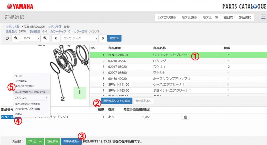Click green highlighted callout 1 in diagram
This screenshot has width=267, height=145.
[80, 93]
